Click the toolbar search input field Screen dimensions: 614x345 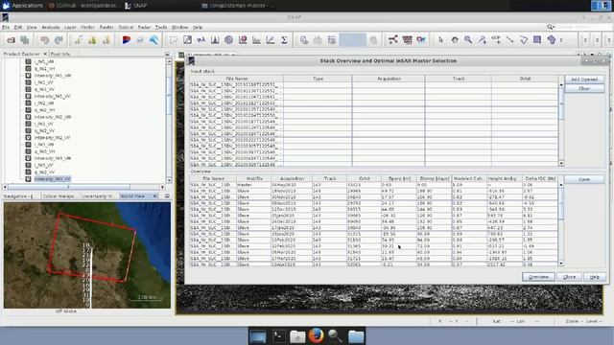click(583, 27)
